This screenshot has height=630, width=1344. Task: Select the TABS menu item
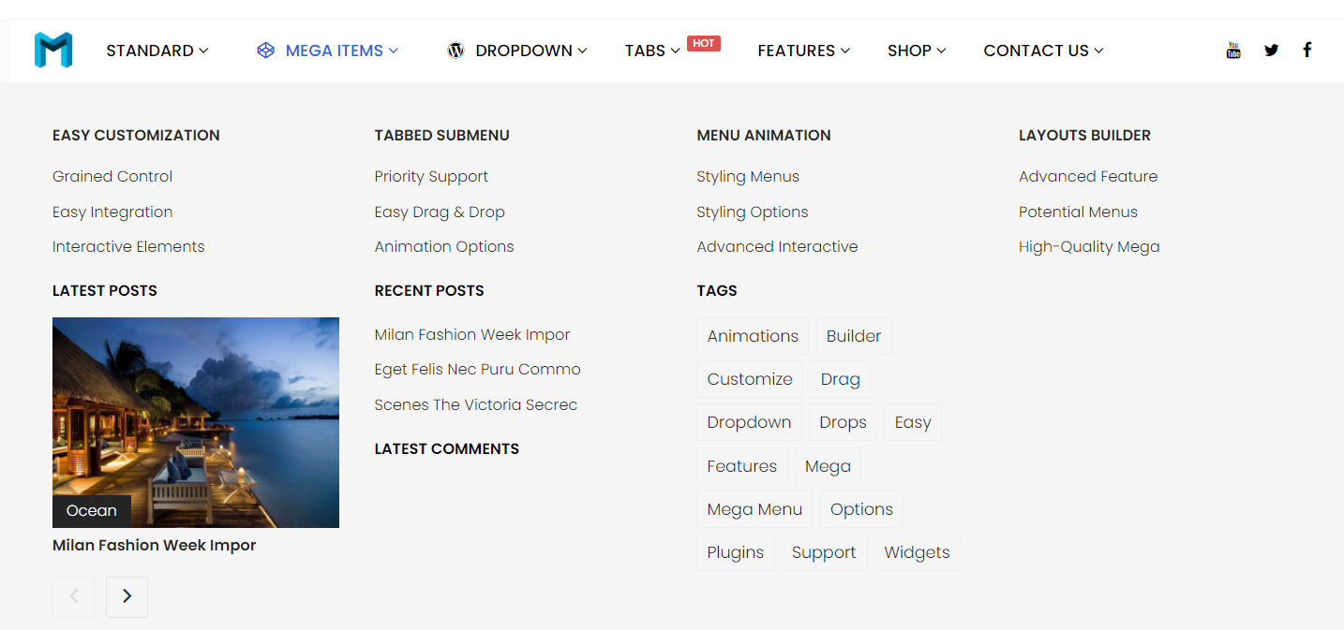[x=644, y=51]
